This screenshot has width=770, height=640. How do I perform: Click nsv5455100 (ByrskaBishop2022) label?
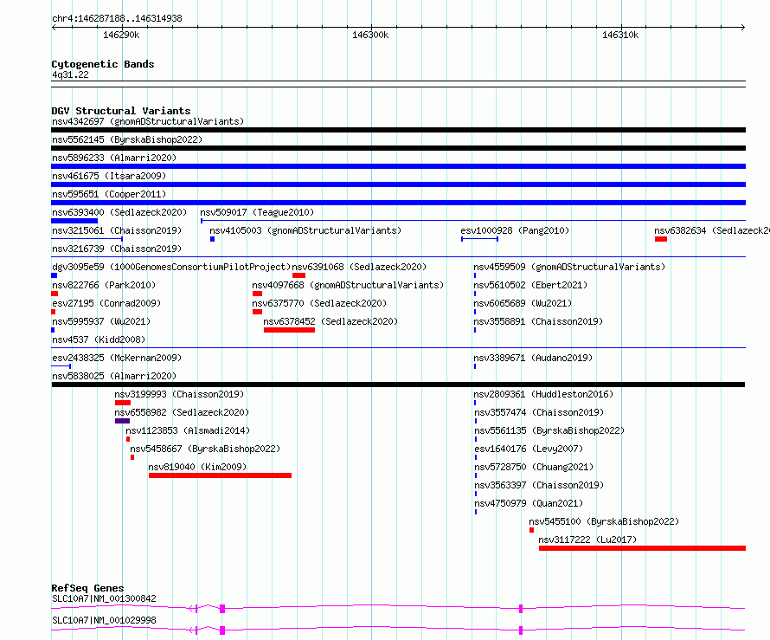click(x=604, y=521)
